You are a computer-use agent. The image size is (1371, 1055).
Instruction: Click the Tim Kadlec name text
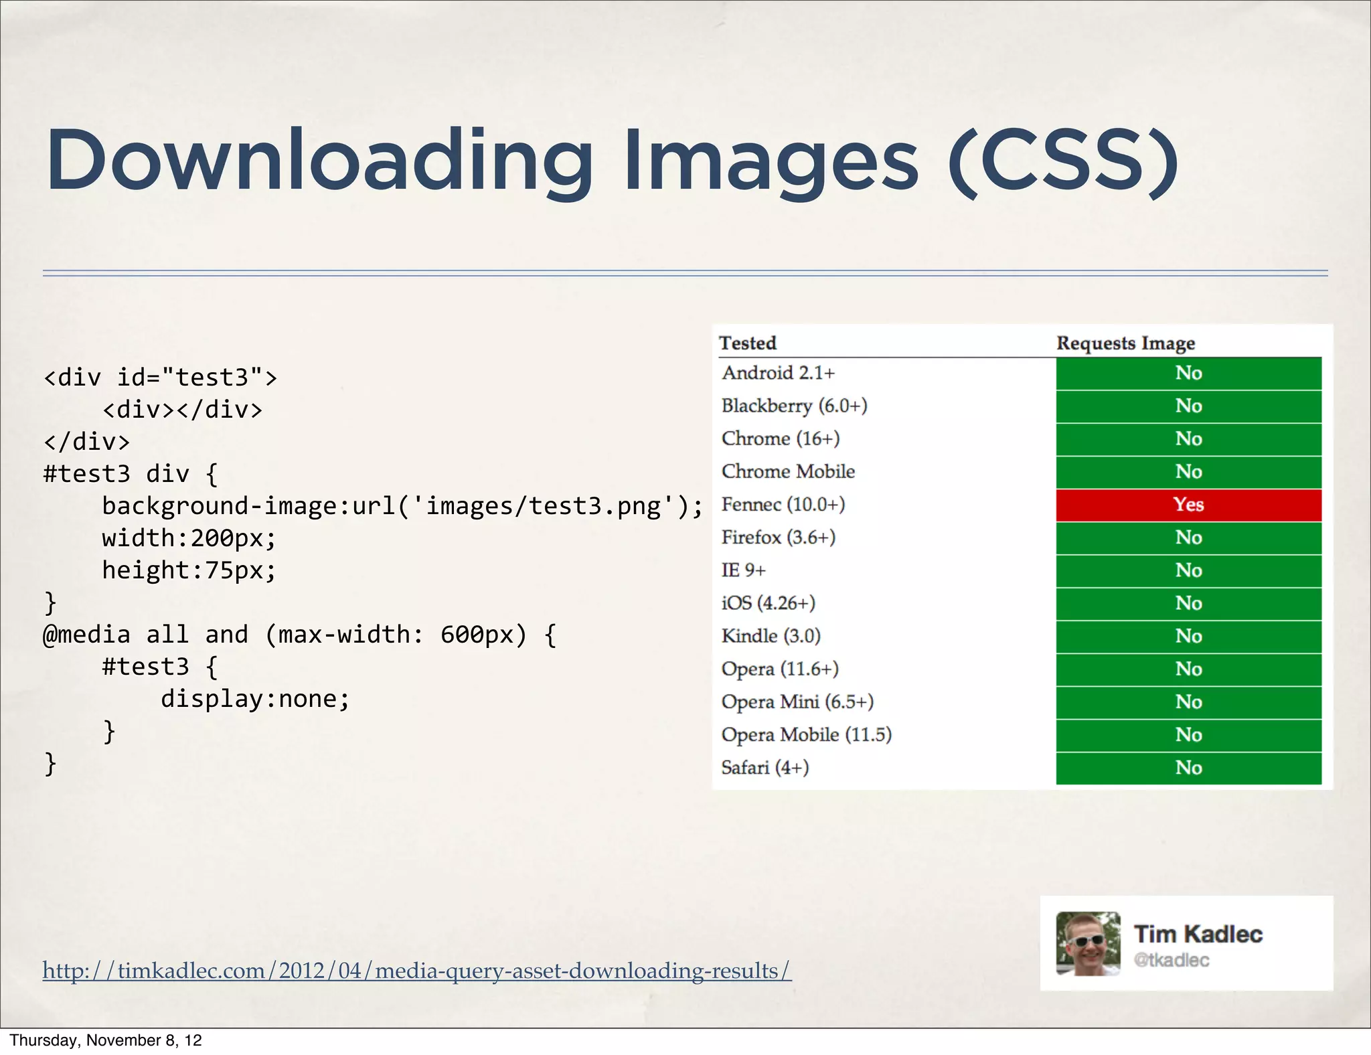(x=1198, y=934)
